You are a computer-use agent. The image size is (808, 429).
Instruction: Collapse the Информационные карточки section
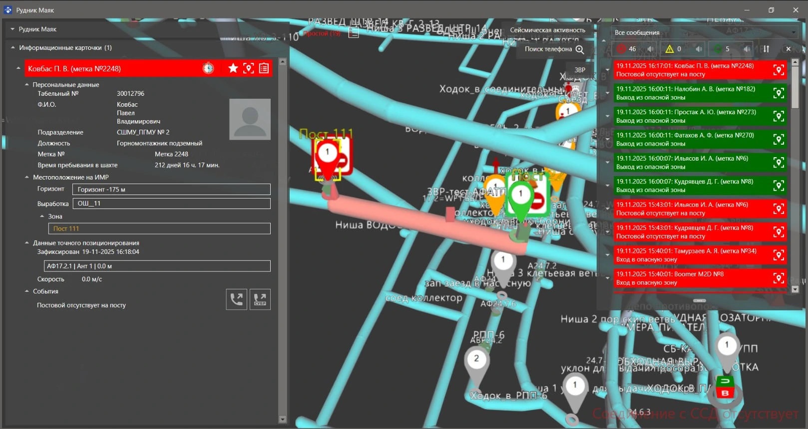point(13,48)
